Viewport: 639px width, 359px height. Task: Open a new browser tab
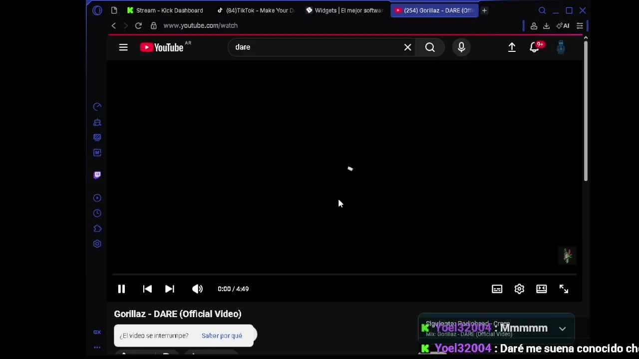coord(484,10)
